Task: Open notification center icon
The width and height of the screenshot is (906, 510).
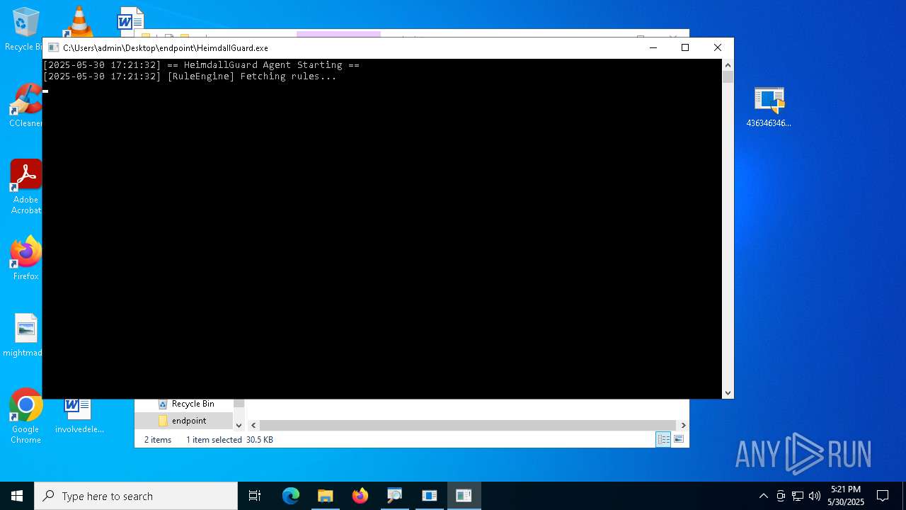Action: click(883, 496)
